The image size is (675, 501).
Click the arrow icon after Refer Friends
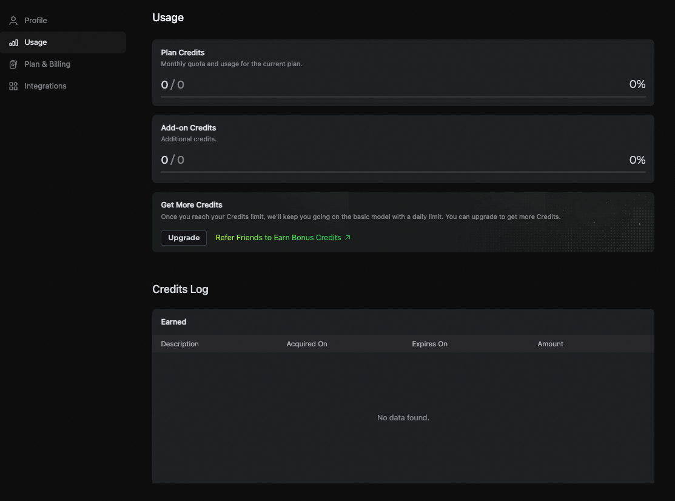(x=348, y=237)
